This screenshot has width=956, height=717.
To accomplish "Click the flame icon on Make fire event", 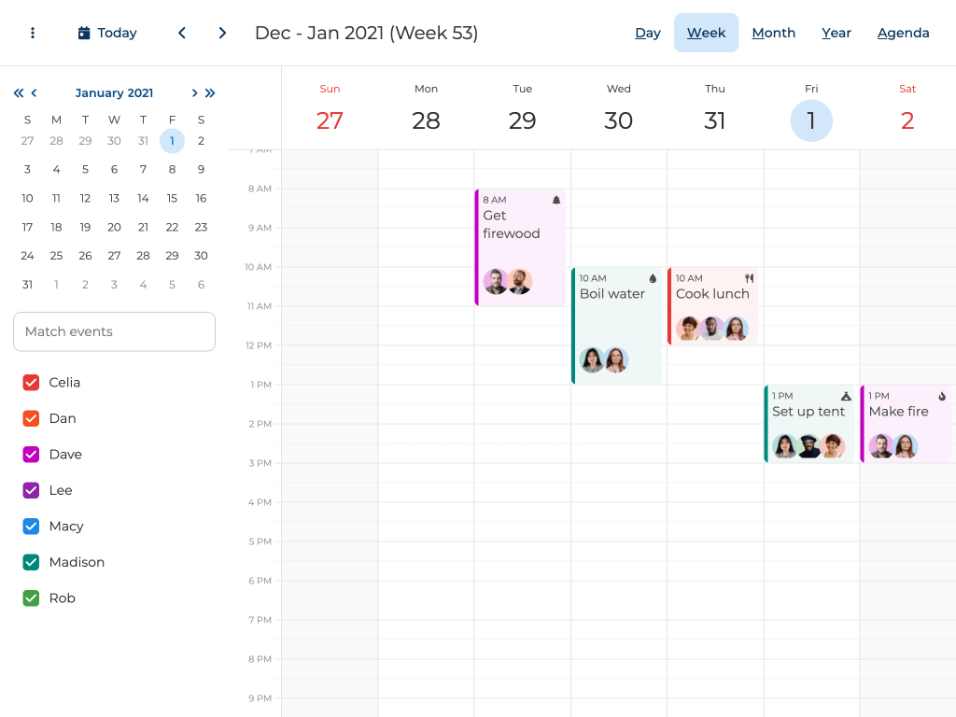I will [942, 396].
